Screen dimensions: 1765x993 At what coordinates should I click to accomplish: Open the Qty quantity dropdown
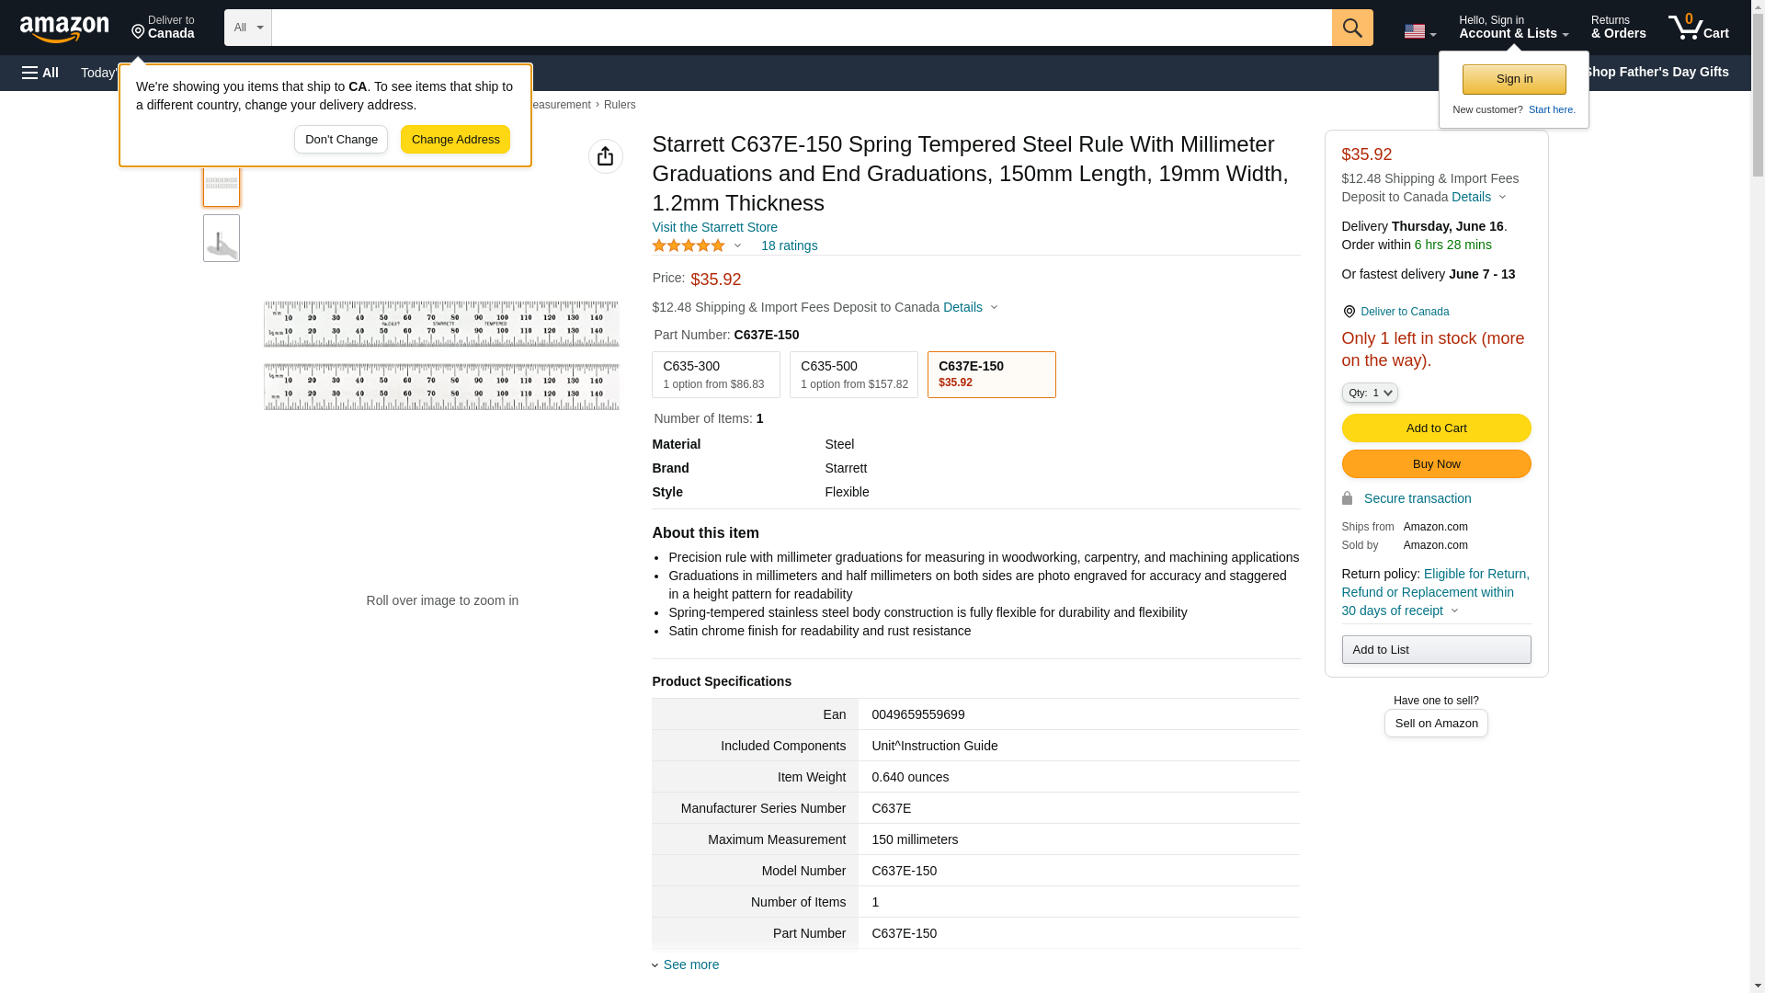click(x=1369, y=393)
